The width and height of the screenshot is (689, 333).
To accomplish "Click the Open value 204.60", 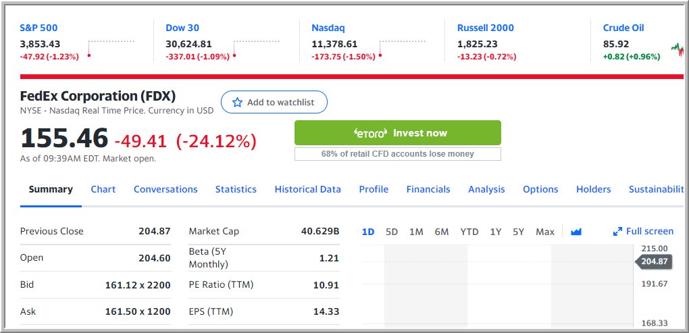I will [154, 258].
